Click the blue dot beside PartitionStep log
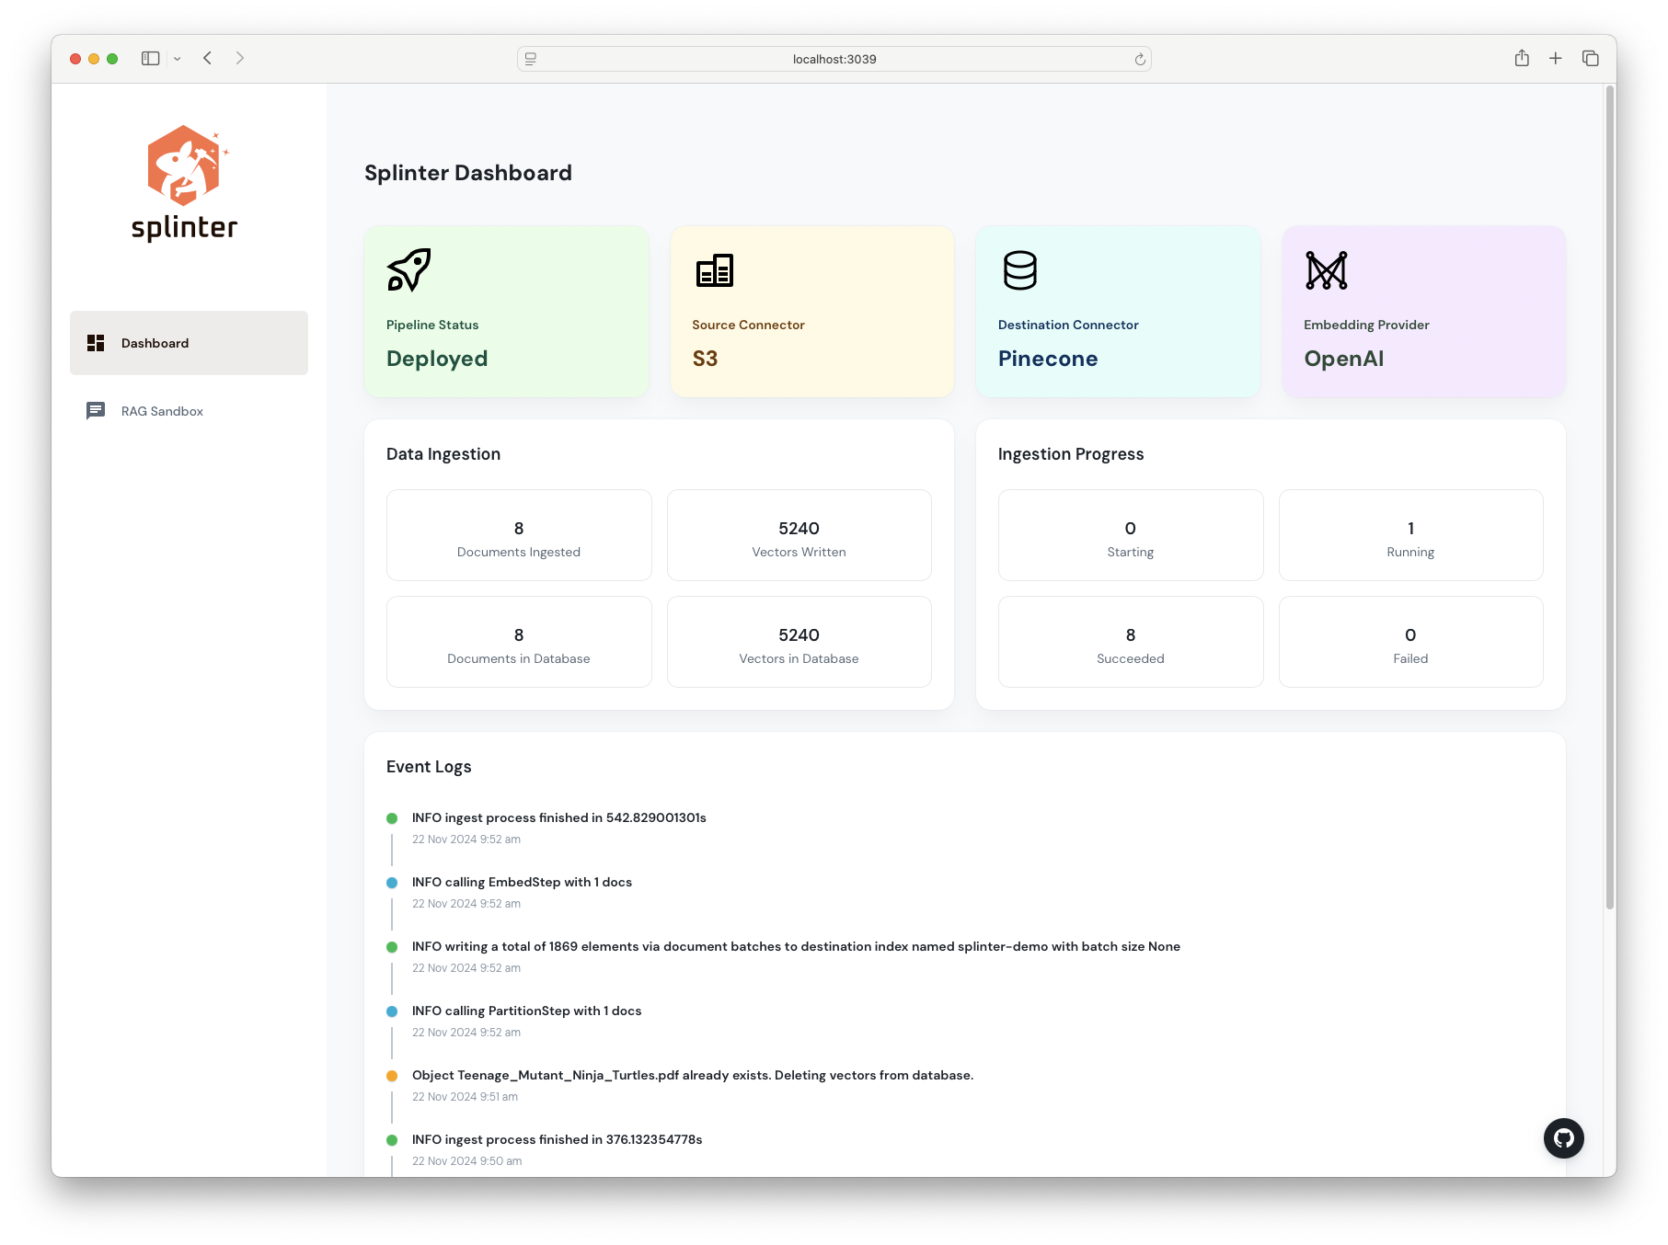The image size is (1668, 1245). (392, 1011)
